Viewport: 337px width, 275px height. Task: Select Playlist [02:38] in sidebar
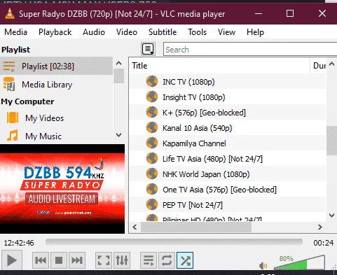[56, 66]
